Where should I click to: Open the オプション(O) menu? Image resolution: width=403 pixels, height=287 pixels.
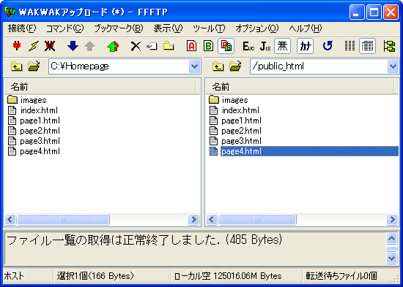(x=257, y=28)
